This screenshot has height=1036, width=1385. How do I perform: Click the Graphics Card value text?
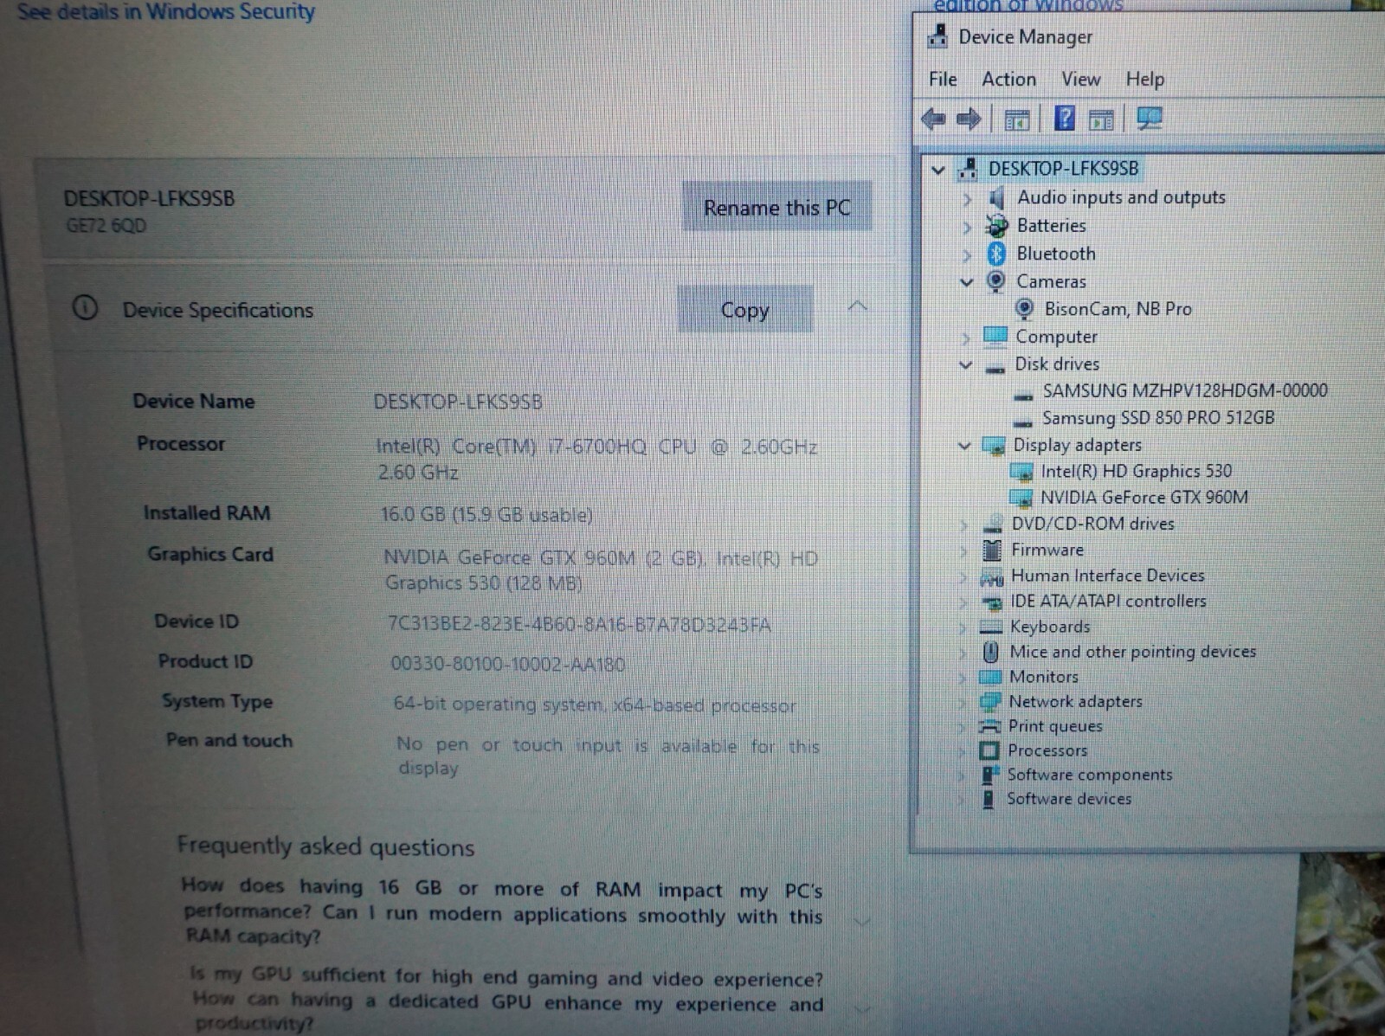click(x=601, y=570)
